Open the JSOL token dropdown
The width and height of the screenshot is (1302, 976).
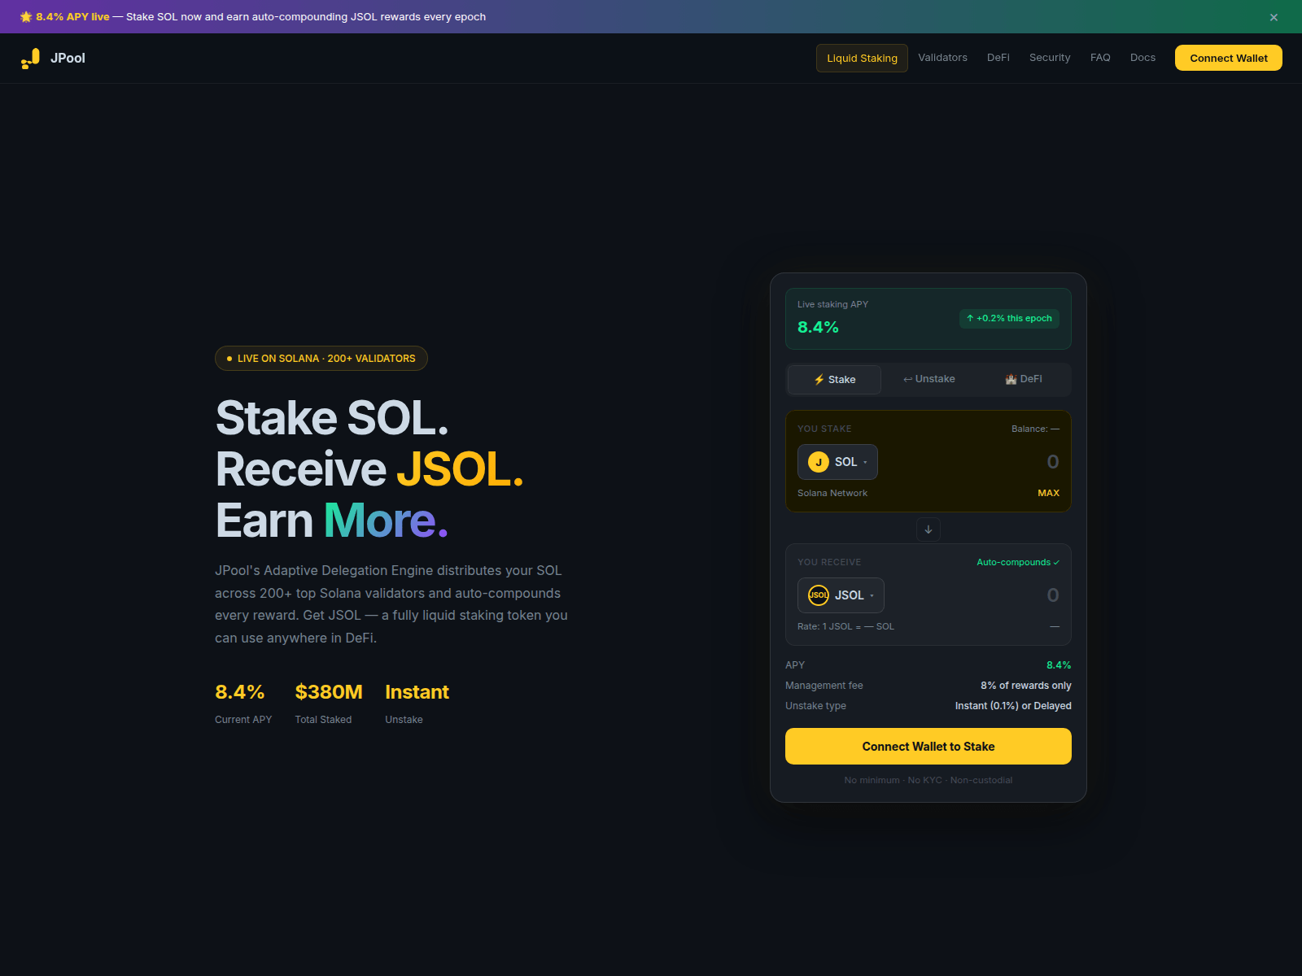(841, 595)
